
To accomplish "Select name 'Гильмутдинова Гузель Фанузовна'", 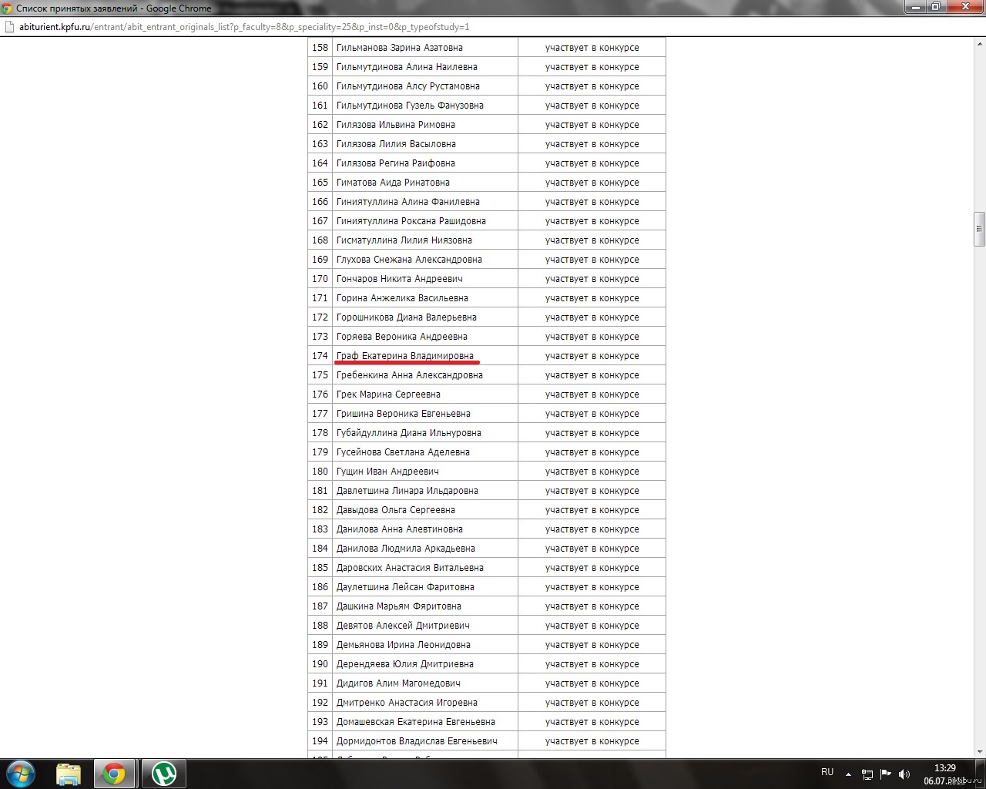I will [x=410, y=106].
